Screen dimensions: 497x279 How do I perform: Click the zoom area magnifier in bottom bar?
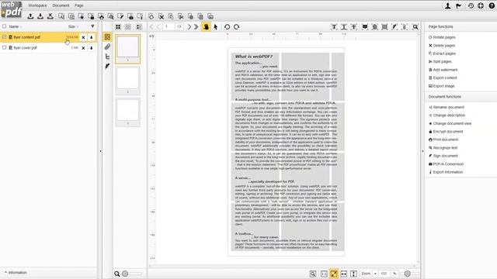pyautogui.click(x=312, y=274)
